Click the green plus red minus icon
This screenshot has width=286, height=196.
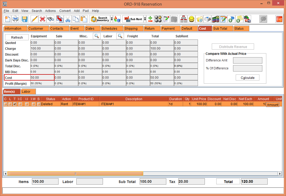pyautogui.click(x=150, y=19)
